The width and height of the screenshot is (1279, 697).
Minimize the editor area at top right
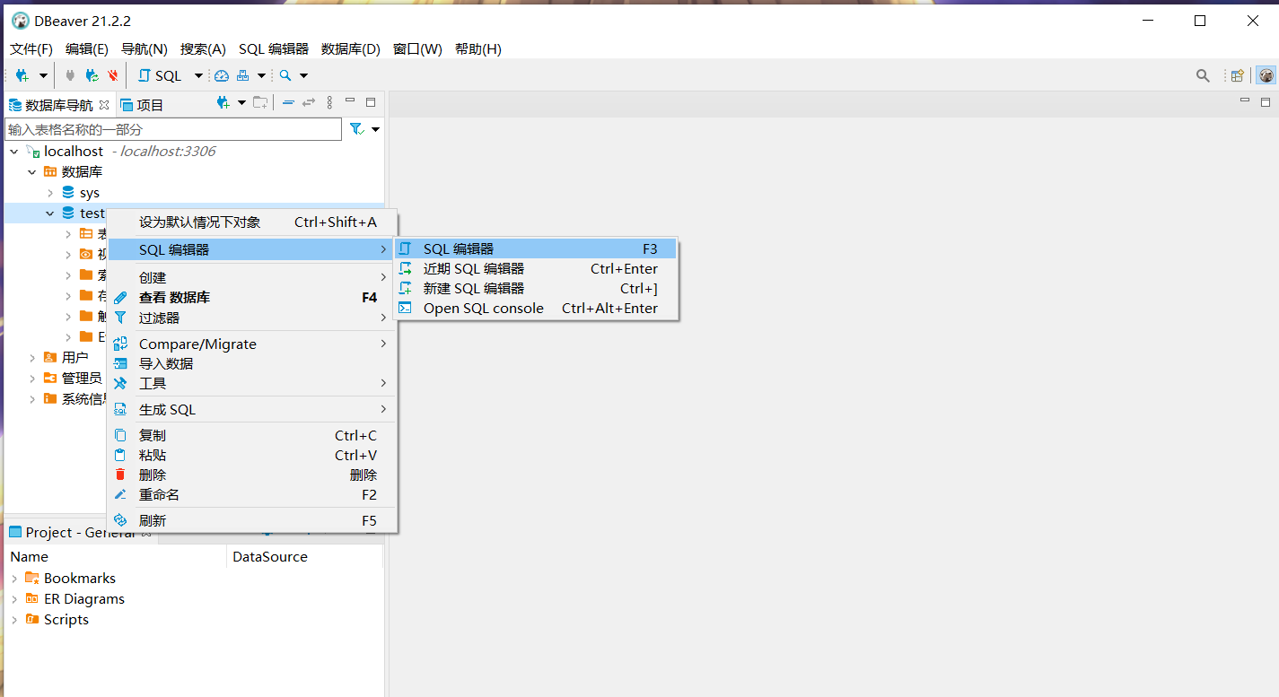point(1244,101)
